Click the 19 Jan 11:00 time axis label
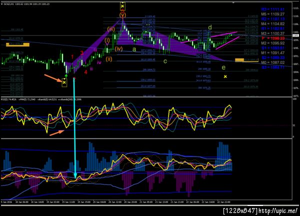Viewport: 300px width, 216px height. click(x=68, y=202)
